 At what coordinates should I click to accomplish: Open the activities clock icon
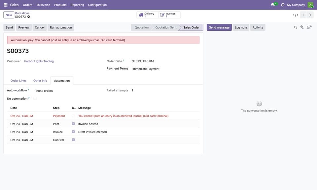283,5
